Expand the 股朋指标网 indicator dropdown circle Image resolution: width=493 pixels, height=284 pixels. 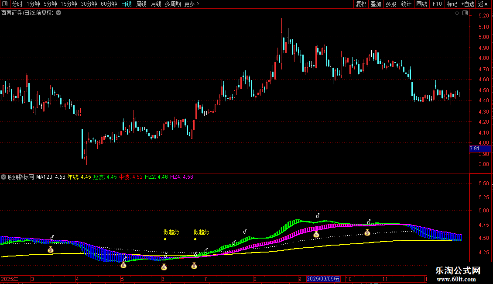coord(3,177)
